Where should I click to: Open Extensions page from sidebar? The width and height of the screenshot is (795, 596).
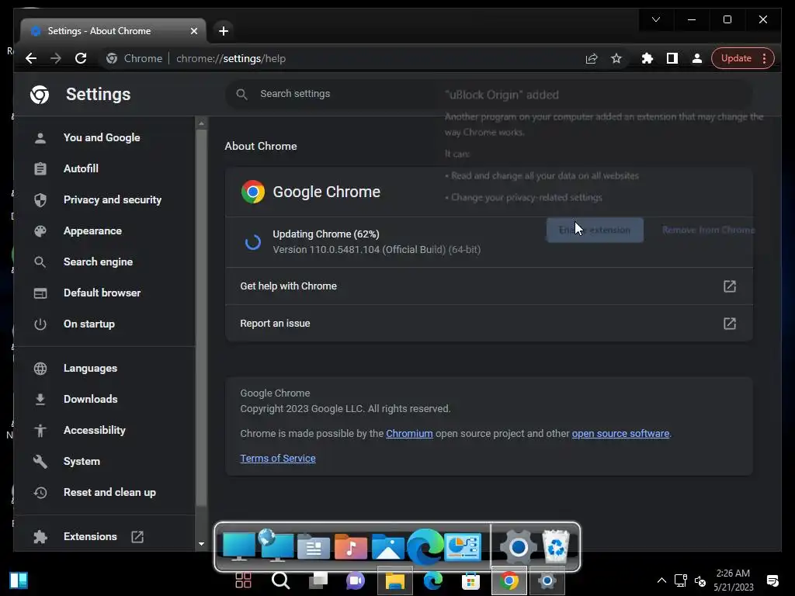[x=90, y=537]
